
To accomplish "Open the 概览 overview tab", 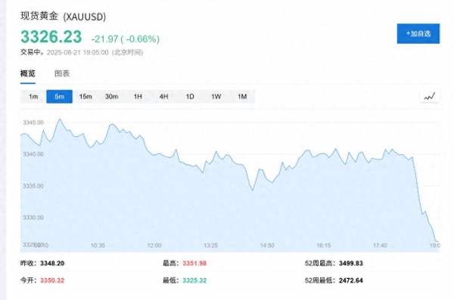I will point(28,73).
